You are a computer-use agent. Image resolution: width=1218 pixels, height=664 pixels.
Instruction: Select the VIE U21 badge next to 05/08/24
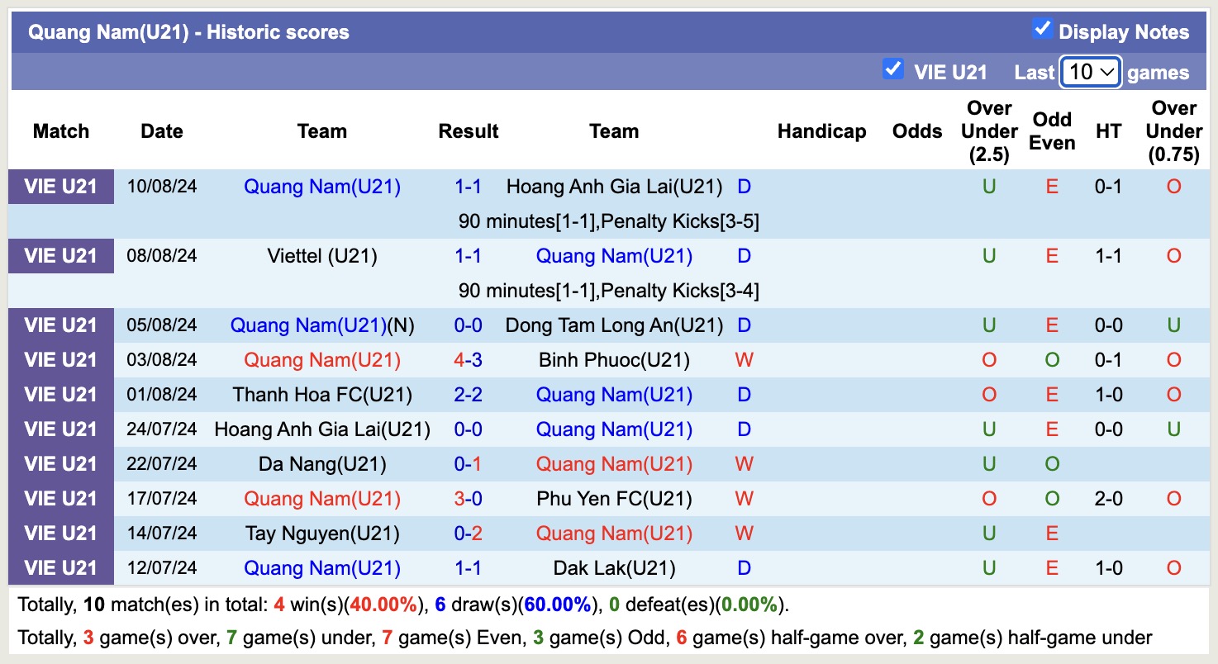pyautogui.click(x=60, y=325)
